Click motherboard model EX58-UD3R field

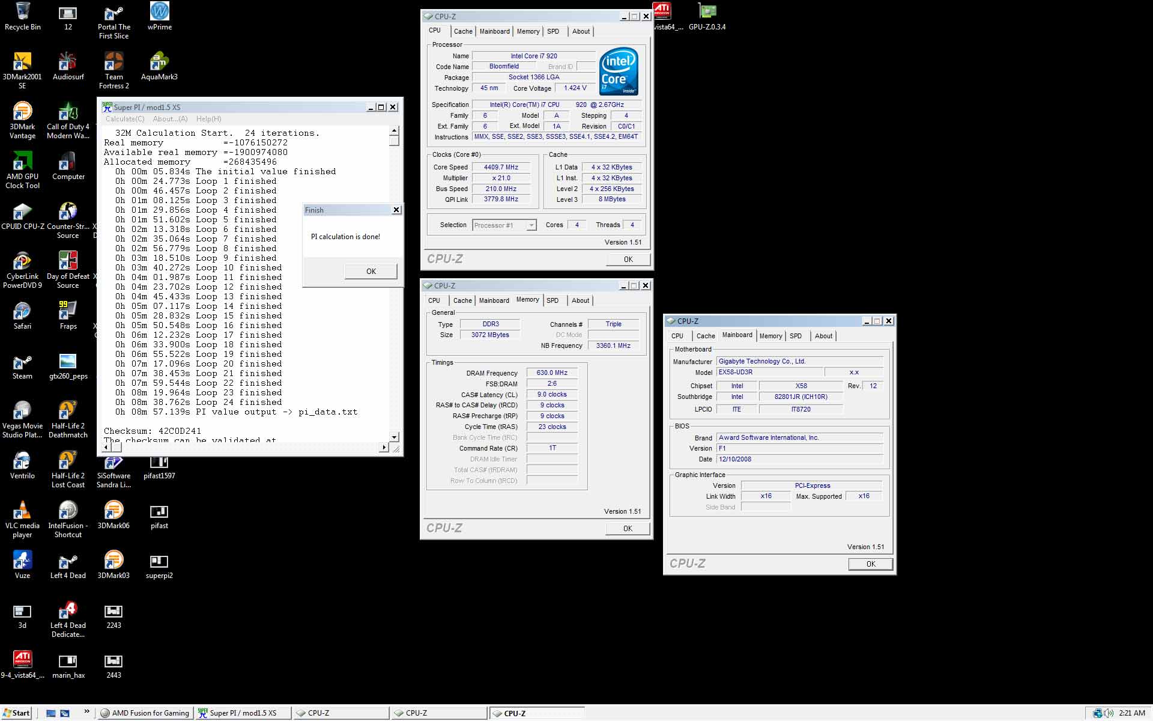770,373
